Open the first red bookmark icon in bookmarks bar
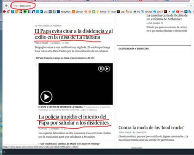194x155 pixels. pyautogui.click(x=4, y=11)
